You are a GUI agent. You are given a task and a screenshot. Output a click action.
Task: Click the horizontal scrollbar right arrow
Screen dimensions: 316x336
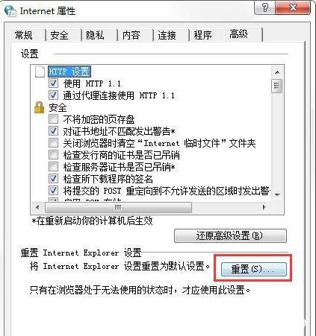[264, 207]
